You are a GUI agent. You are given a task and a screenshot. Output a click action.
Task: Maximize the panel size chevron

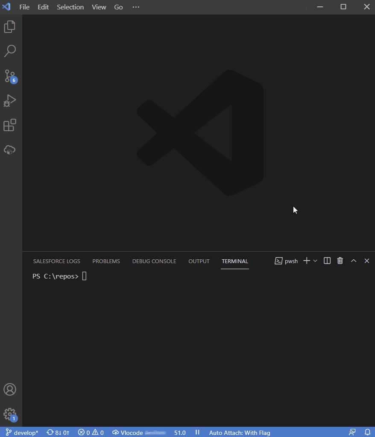point(354,261)
